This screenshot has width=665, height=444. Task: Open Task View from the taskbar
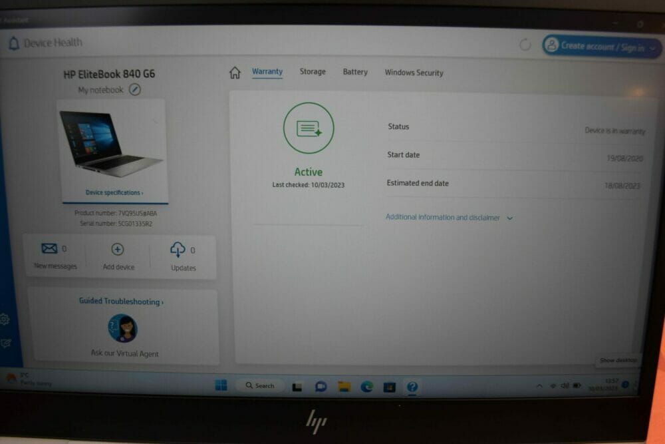click(297, 387)
